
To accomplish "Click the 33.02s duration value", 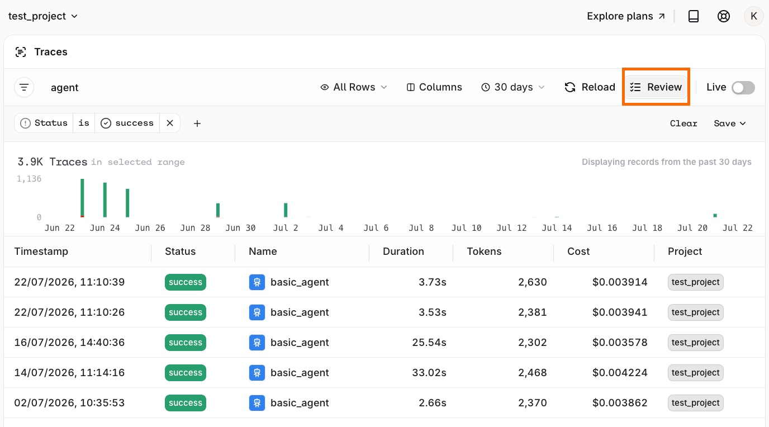I will (x=429, y=373).
